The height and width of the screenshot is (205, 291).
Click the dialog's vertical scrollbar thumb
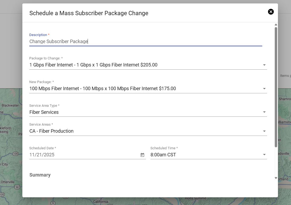(x=276, y=86)
